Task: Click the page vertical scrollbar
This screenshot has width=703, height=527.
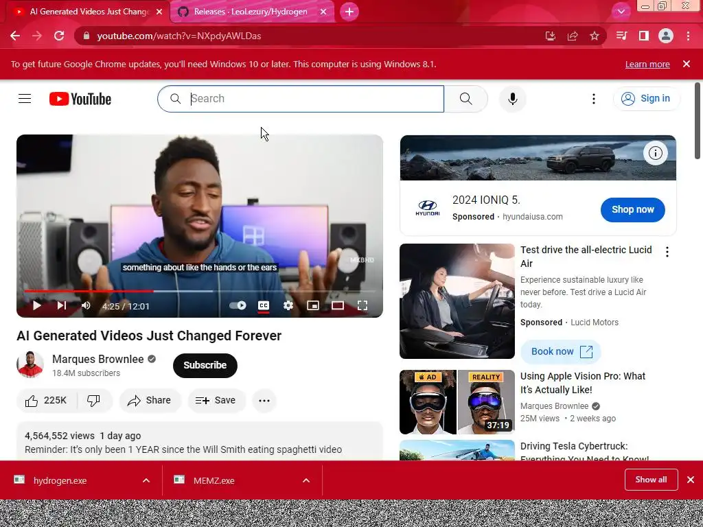Action: tap(698, 121)
